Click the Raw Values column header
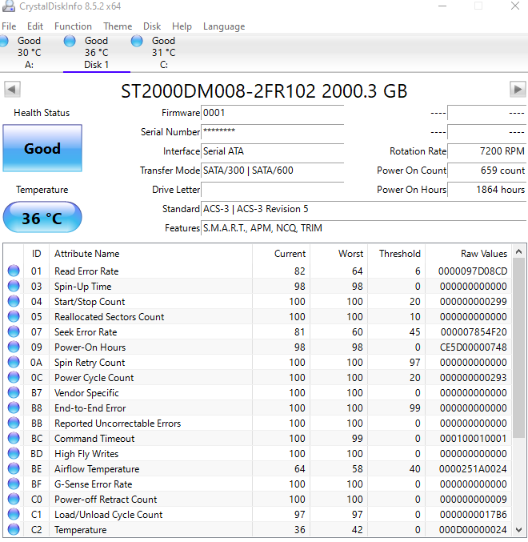This screenshot has width=528, height=542. coord(468,254)
